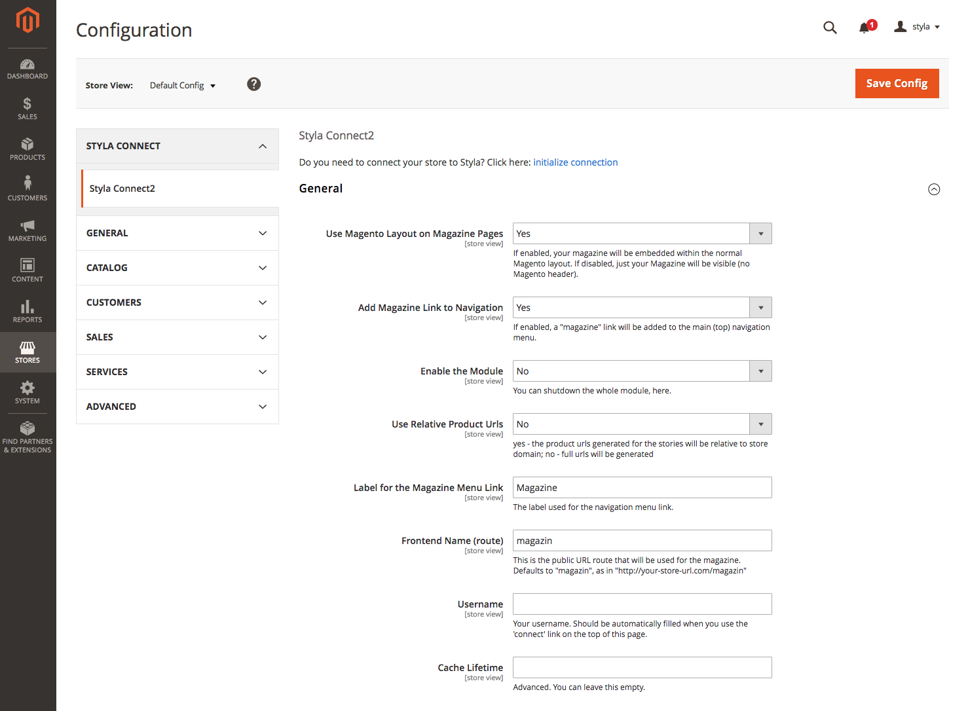Click 'The label used for the navigation menu link.' text
This screenshot has width=968, height=711.
pos(593,507)
